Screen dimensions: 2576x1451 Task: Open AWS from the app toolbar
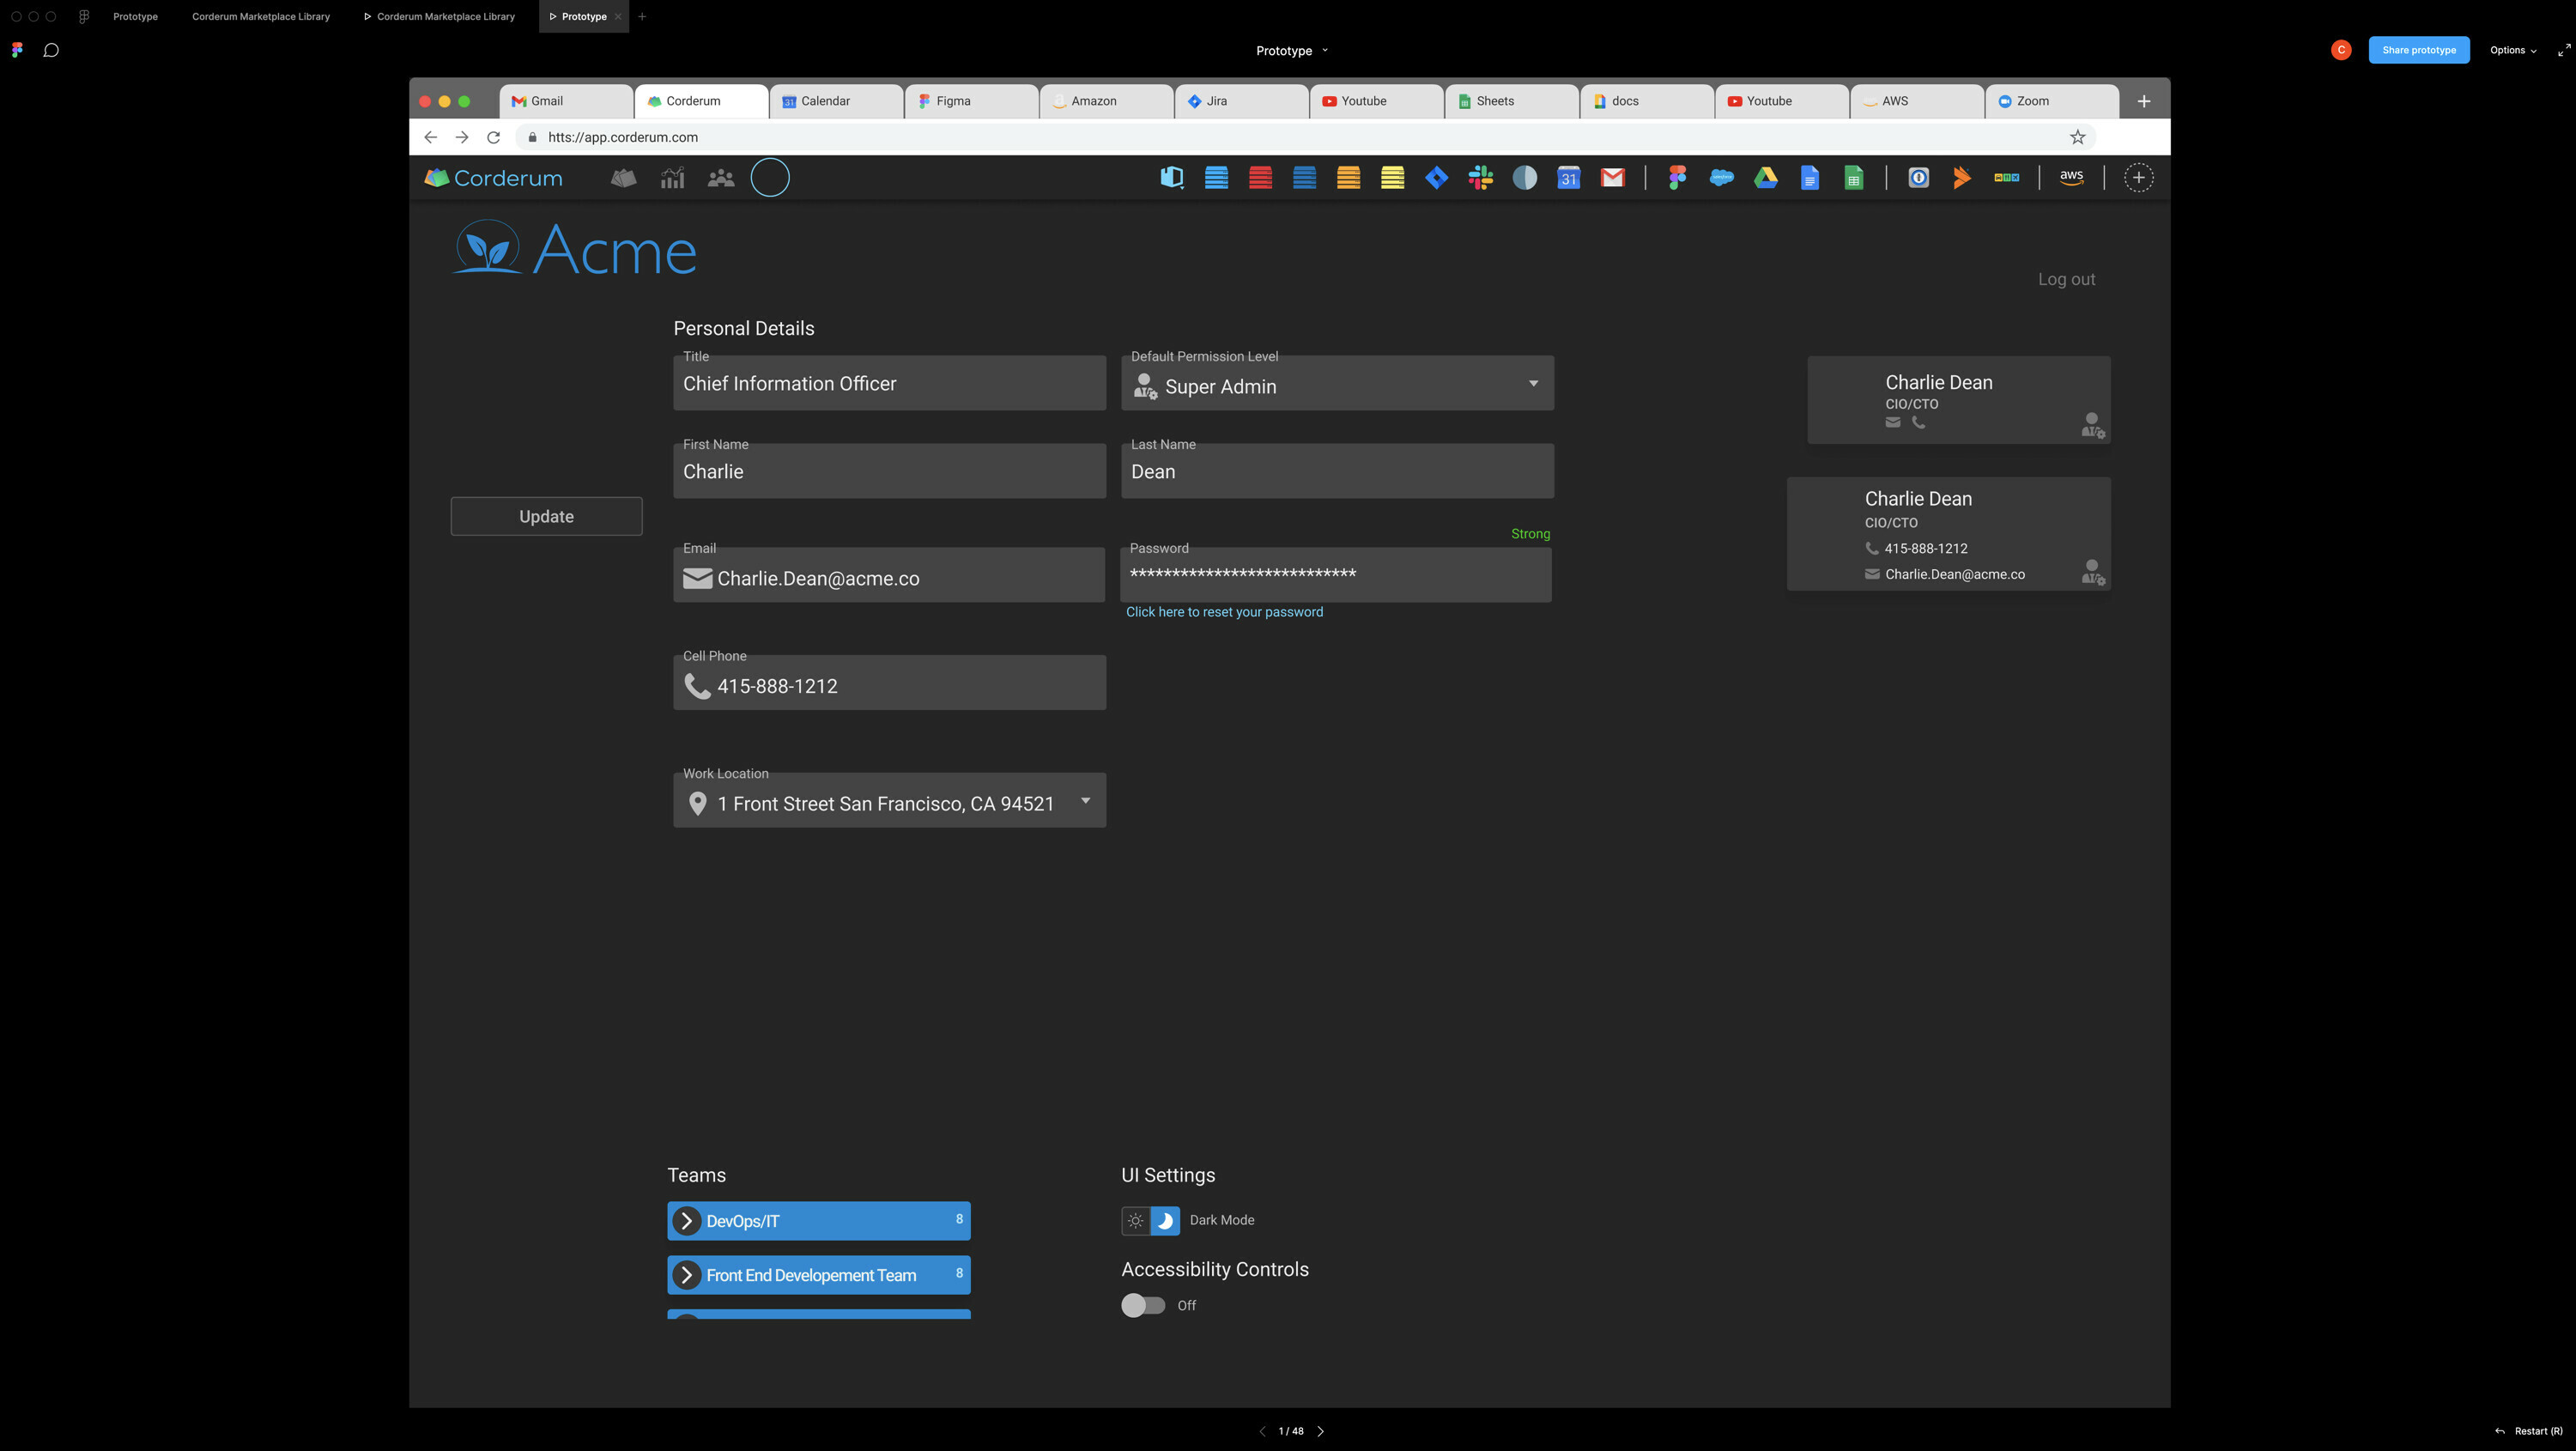pos(2071,178)
